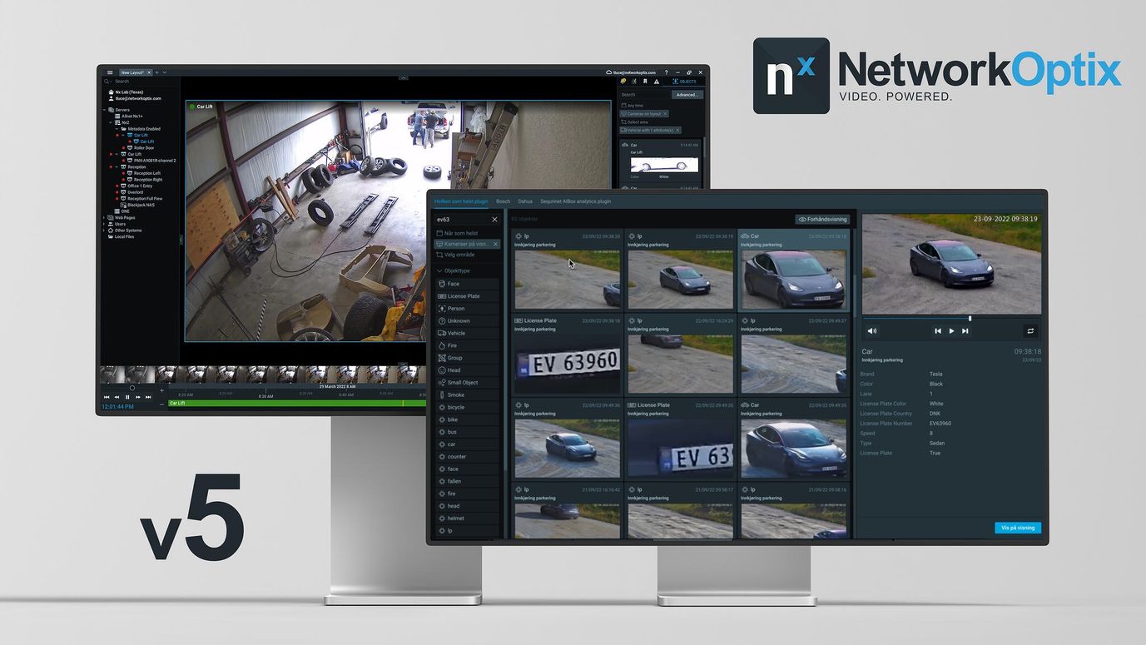Switch to the Dahua plugin tab
This screenshot has width=1146, height=645.
click(x=525, y=201)
